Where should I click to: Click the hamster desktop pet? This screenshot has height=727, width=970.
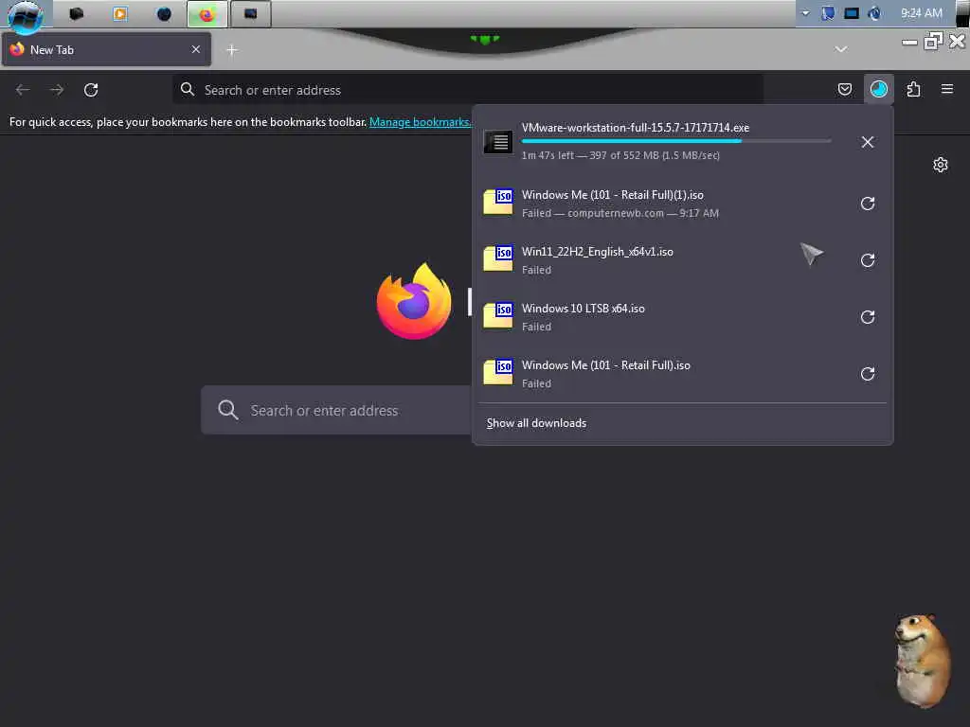[x=922, y=660]
